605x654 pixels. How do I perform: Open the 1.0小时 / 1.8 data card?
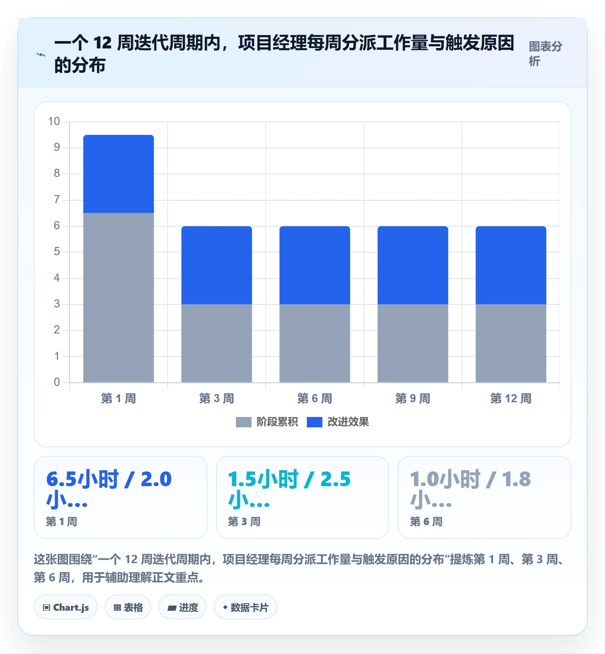pos(484,497)
